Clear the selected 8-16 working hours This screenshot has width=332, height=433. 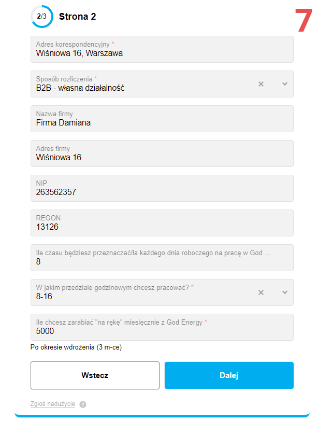[x=261, y=292]
